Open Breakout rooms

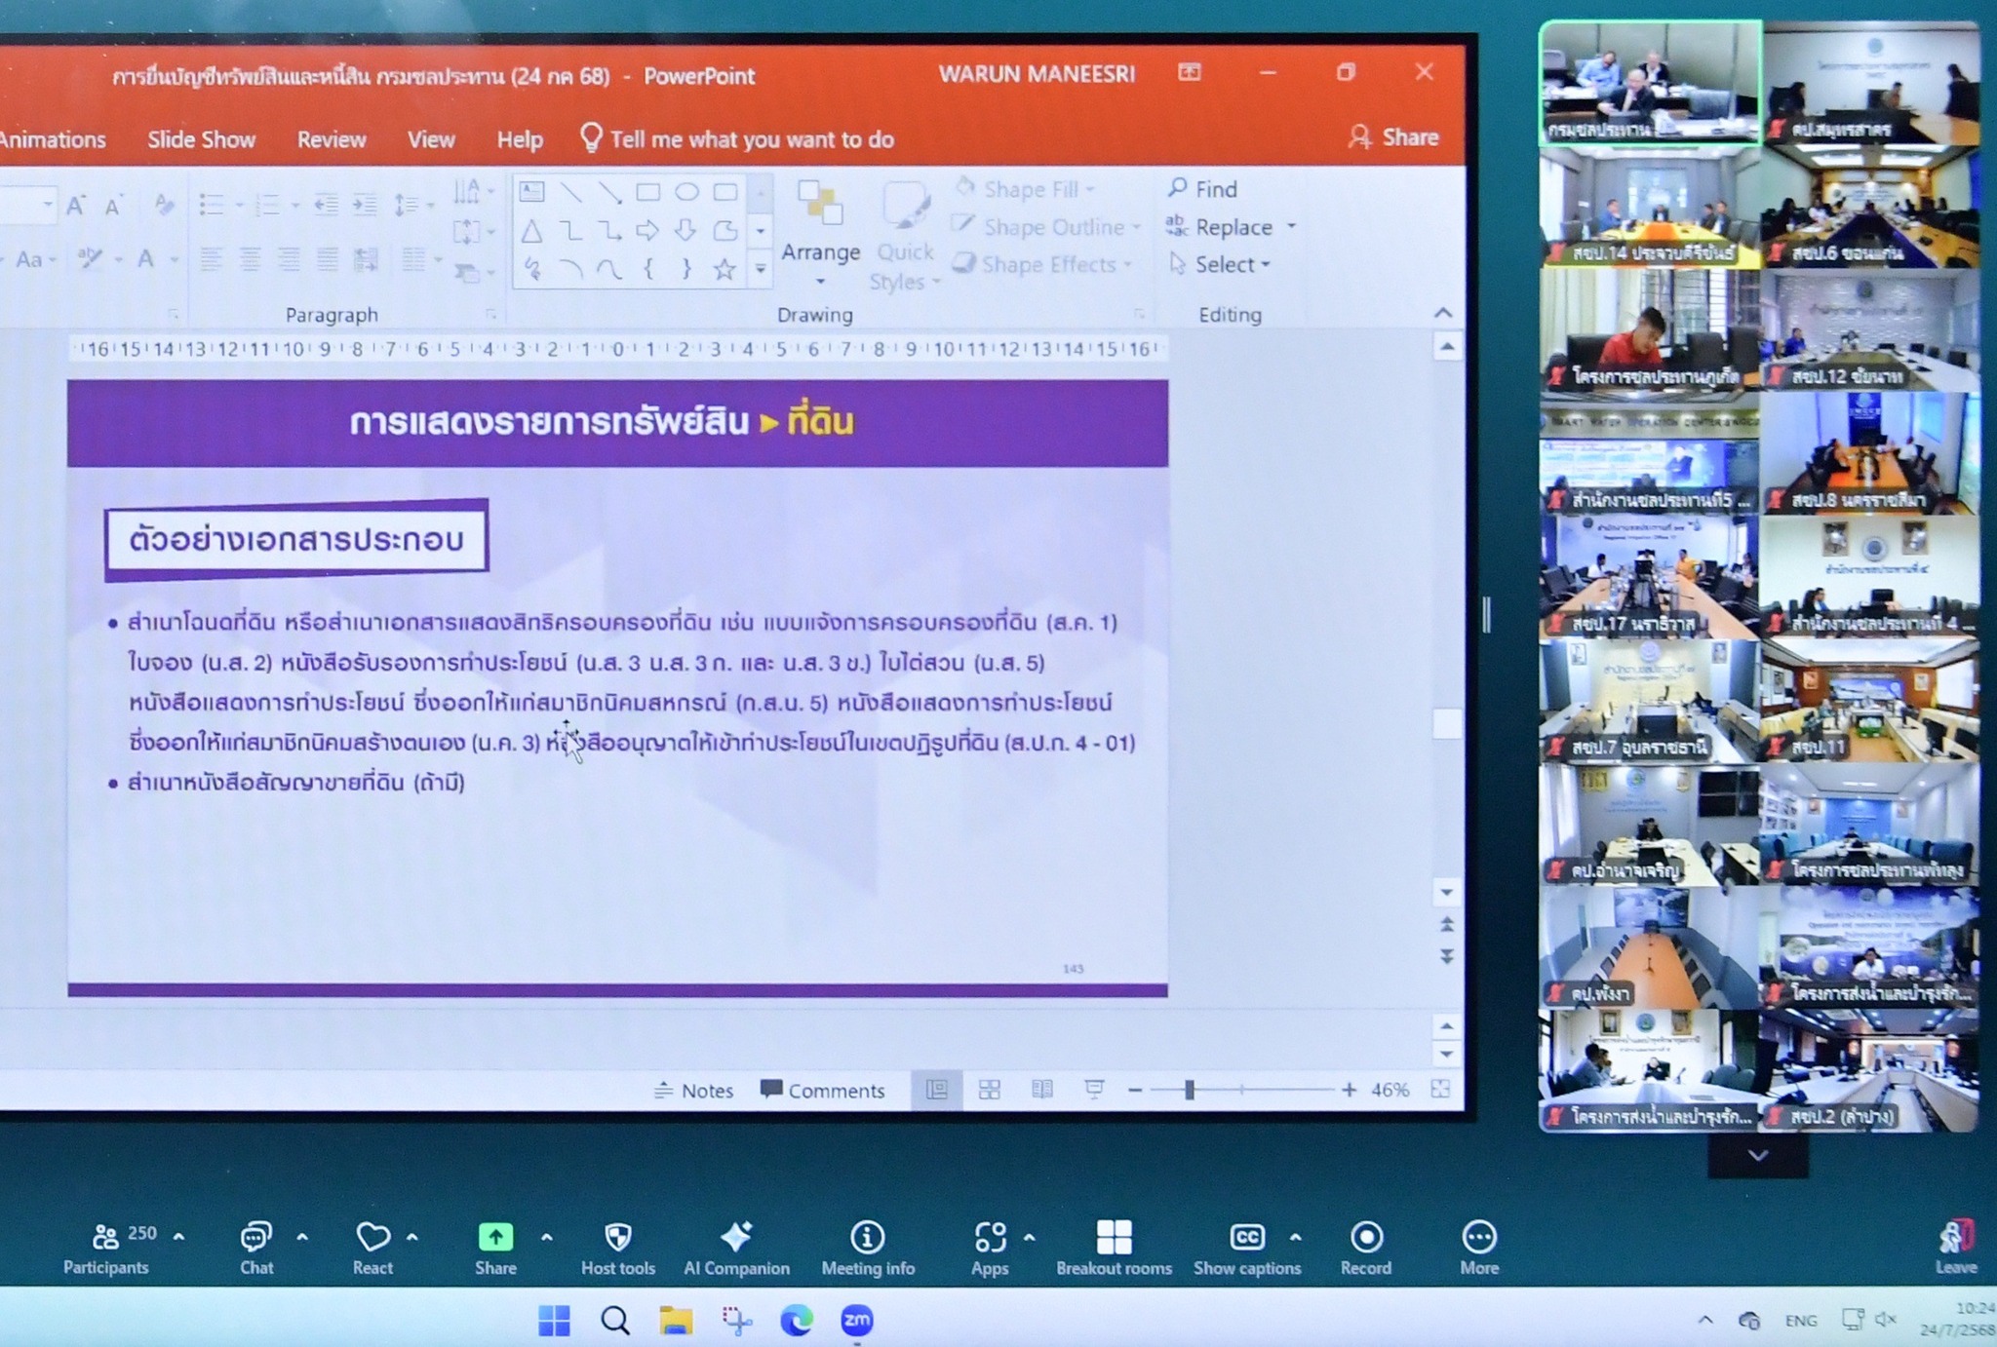coord(1114,1238)
